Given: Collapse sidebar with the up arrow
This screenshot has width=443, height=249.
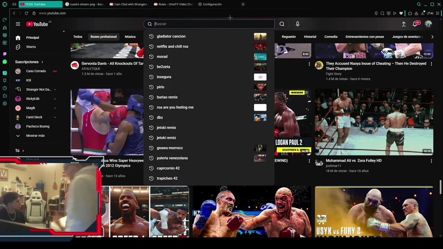Looking at the screenshot, I should (64, 31).
